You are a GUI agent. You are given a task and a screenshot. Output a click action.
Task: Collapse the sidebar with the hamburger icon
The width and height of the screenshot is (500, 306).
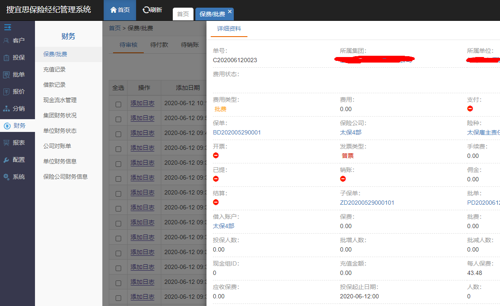[x=8, y=27]
